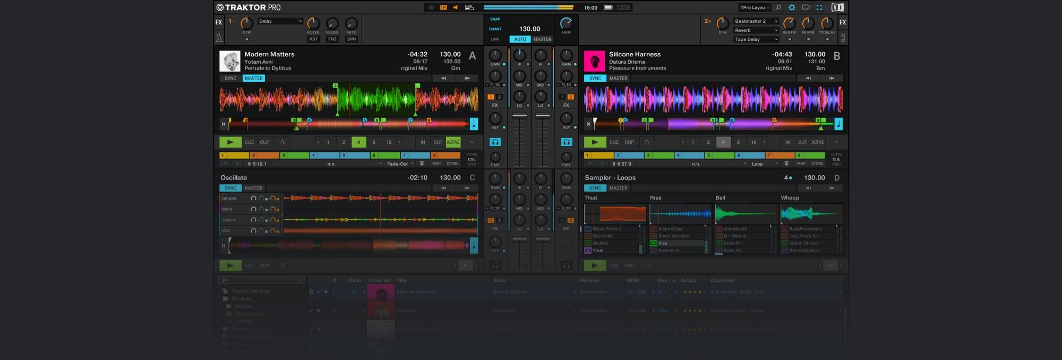Open the Delay effect dropdown
This screenshot has width=1062, height=360.
click(x=280, y=21)
